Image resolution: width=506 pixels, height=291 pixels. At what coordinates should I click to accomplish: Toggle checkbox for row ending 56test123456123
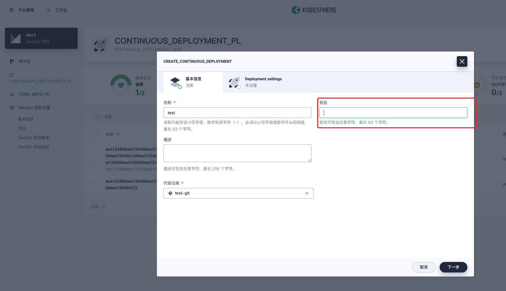pyautogui.click(x=95, y=185)
